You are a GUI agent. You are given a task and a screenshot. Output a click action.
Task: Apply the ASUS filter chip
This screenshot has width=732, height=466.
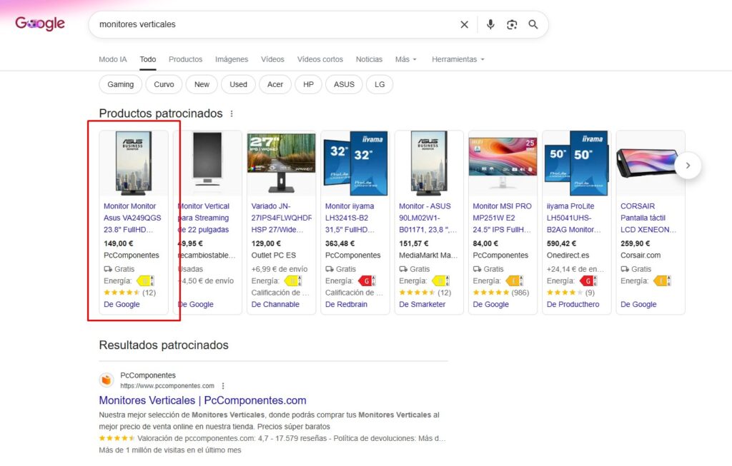click(344, 84)
